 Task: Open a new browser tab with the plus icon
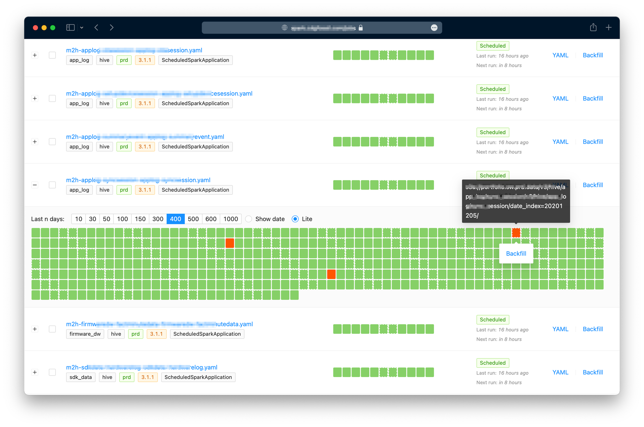609,27
